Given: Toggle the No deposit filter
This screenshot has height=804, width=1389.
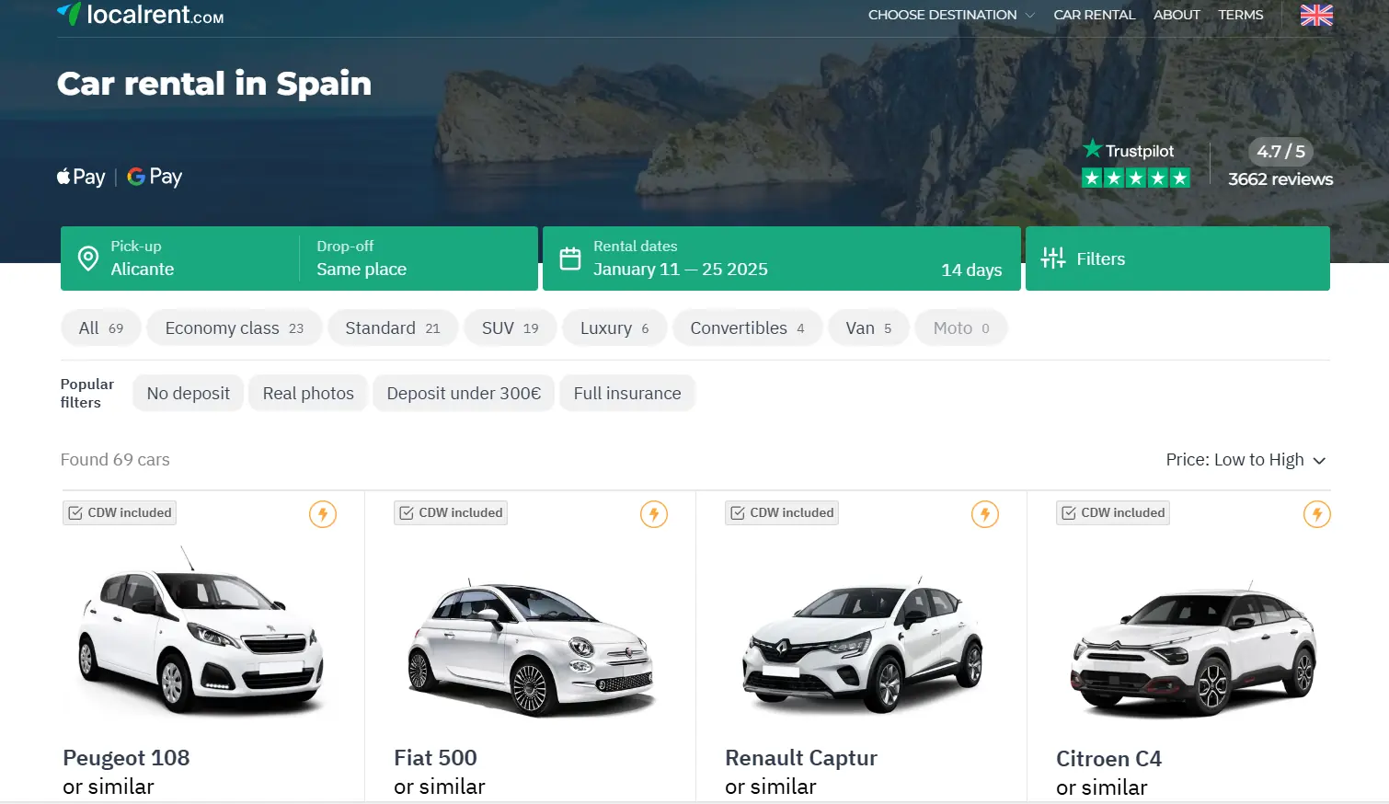Looking at the screenshot, I should tap(189, 394).
